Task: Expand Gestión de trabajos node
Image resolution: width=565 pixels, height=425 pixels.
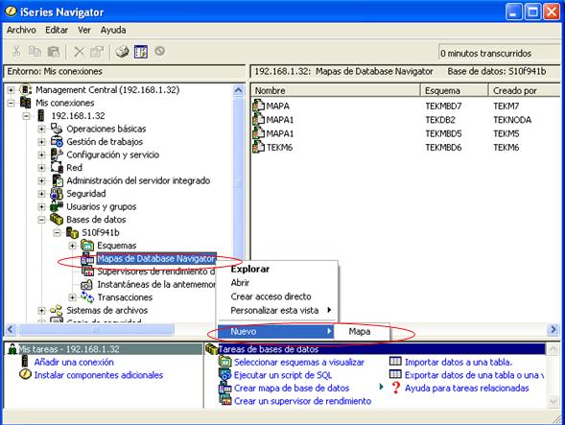Action: [42, 142]
